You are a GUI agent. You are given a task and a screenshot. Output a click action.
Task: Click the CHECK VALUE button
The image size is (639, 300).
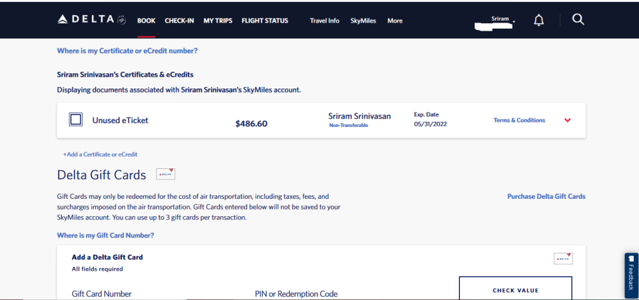point(515,288)
